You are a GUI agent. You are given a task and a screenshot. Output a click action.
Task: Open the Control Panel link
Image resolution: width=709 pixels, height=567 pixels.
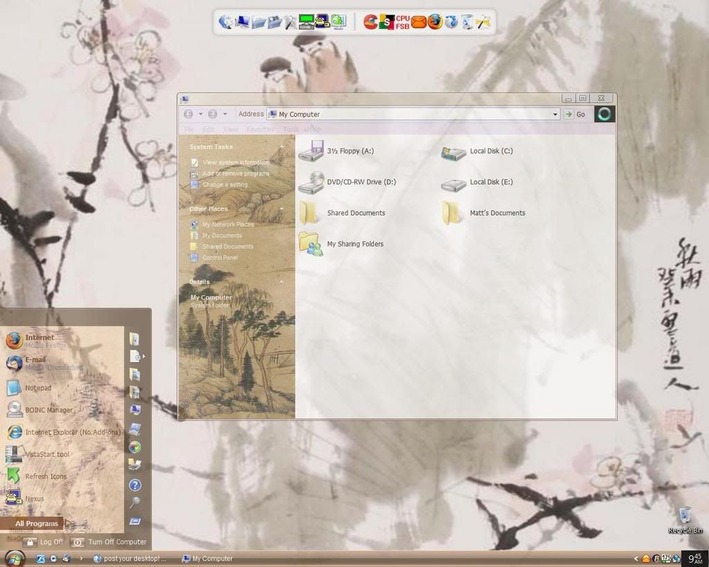tap(219, 258)
